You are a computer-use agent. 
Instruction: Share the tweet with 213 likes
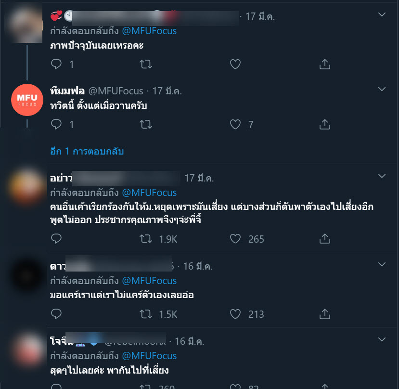[325, 314]
